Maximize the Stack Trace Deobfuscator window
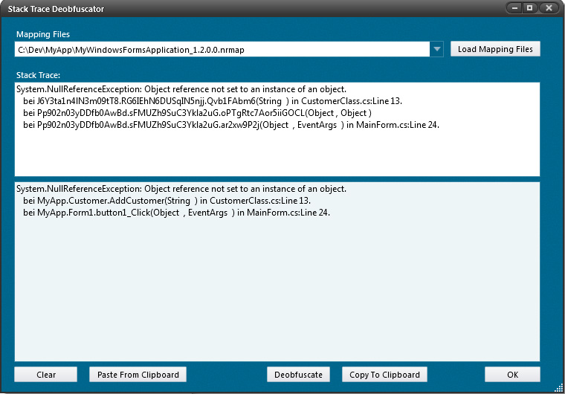Image resolution: width=565 pixels, height=394 pixels. tap(530, 8)
